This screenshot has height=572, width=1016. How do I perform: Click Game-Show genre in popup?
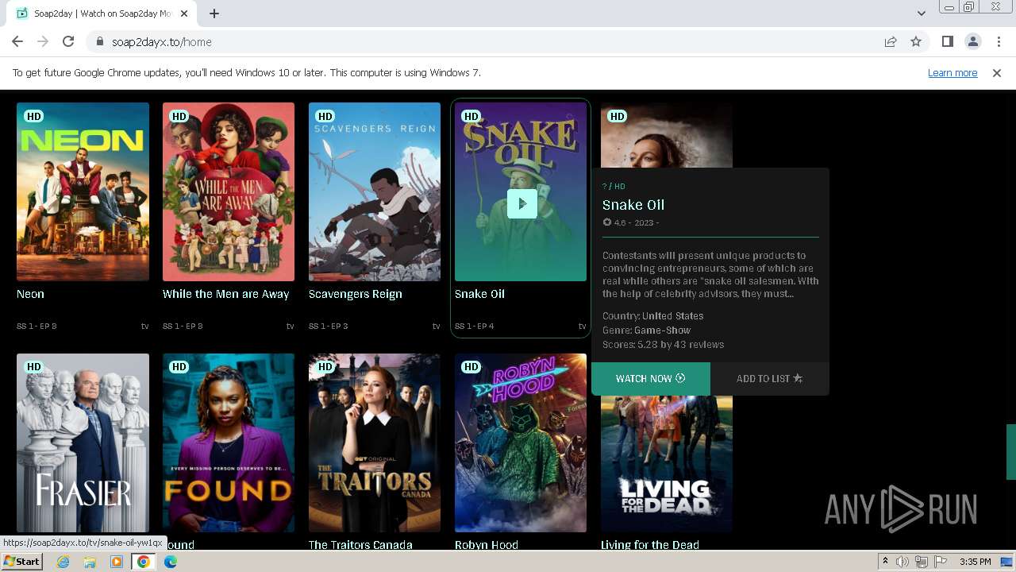pos(662,330)
